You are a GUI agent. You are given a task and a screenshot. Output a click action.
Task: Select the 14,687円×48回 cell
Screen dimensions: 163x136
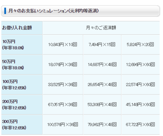point(102,65)
